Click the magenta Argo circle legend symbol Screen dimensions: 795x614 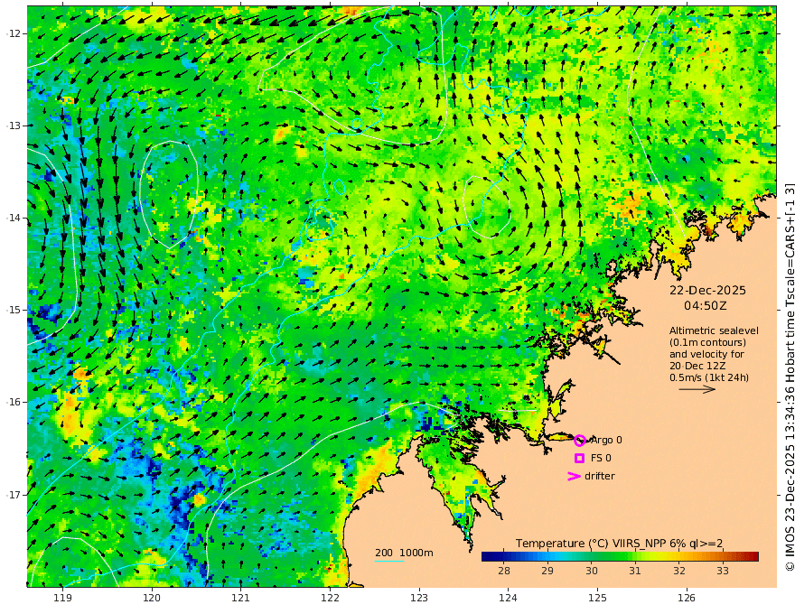[580, 441]
